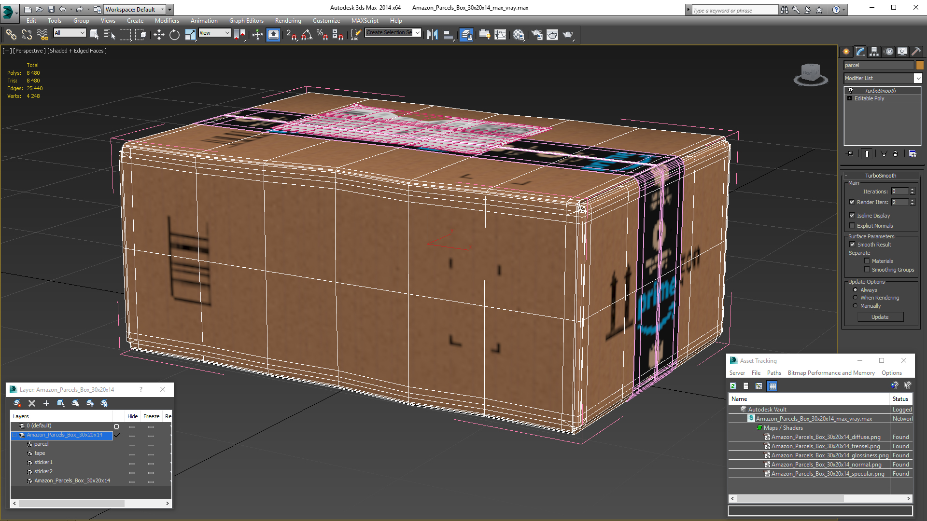Screen dimensions: 927x521
Task: Open the reference coordinate View dropdown
Action: (x=214, y=33)
